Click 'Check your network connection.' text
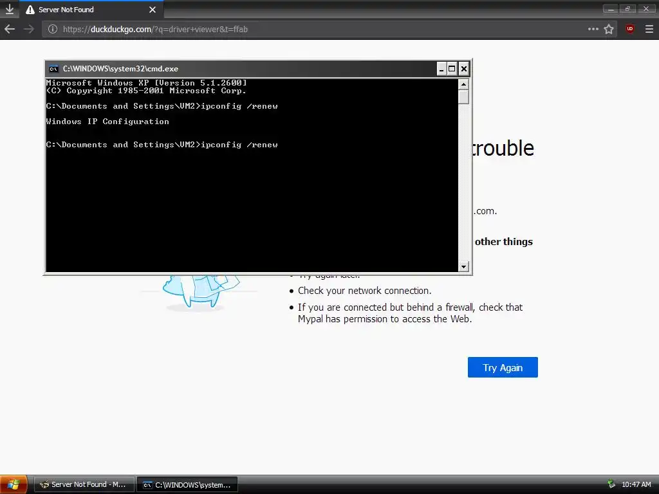Screen dimensions: 659x494 [x=364, y=291]
